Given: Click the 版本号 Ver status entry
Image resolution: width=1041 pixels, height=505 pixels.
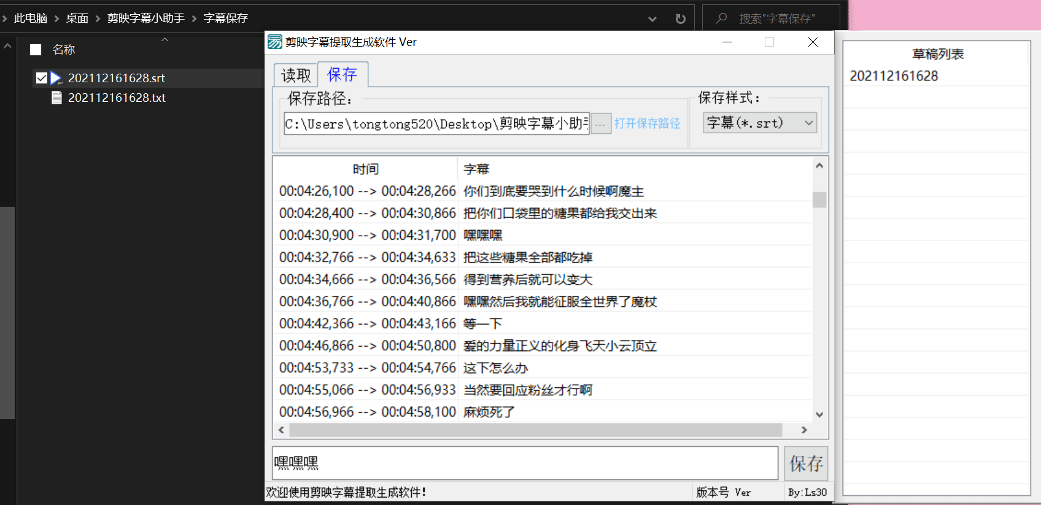Looking at the screenshot, I should coord(723,492).
